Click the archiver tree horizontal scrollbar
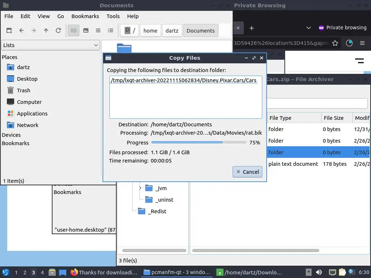The image size is (371, 278). click(154, 250)
